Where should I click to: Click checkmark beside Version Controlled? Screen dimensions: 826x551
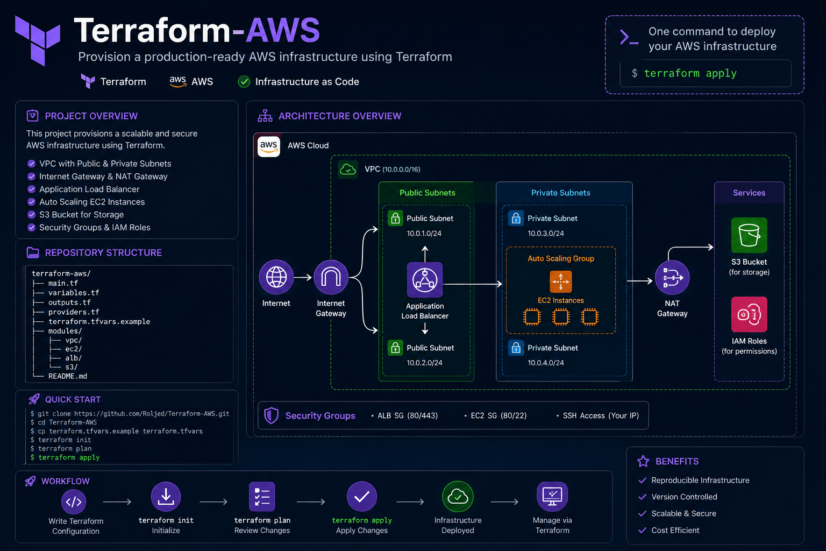[x=642, y=497]
